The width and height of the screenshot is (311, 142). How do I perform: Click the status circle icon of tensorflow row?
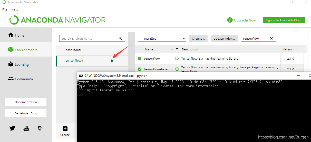point(177,58)
